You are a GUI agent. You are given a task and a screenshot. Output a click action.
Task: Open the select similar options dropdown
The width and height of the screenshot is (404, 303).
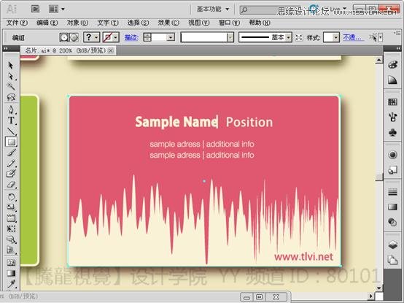pos(381,38)
